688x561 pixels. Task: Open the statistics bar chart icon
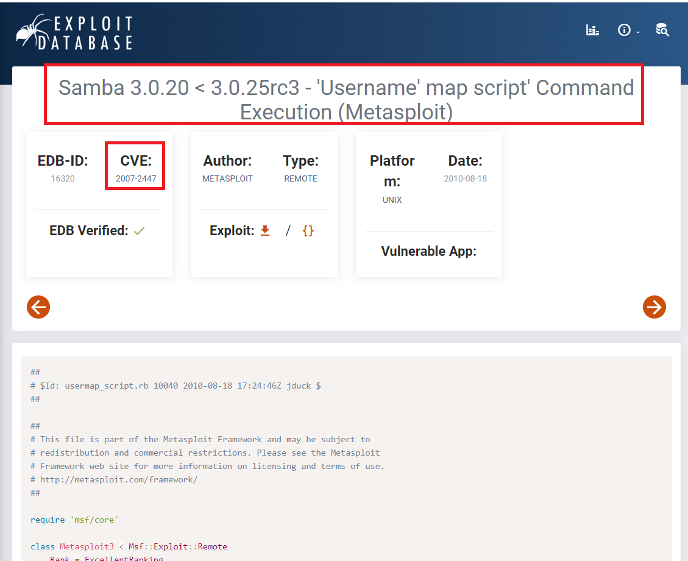point(592,30)
